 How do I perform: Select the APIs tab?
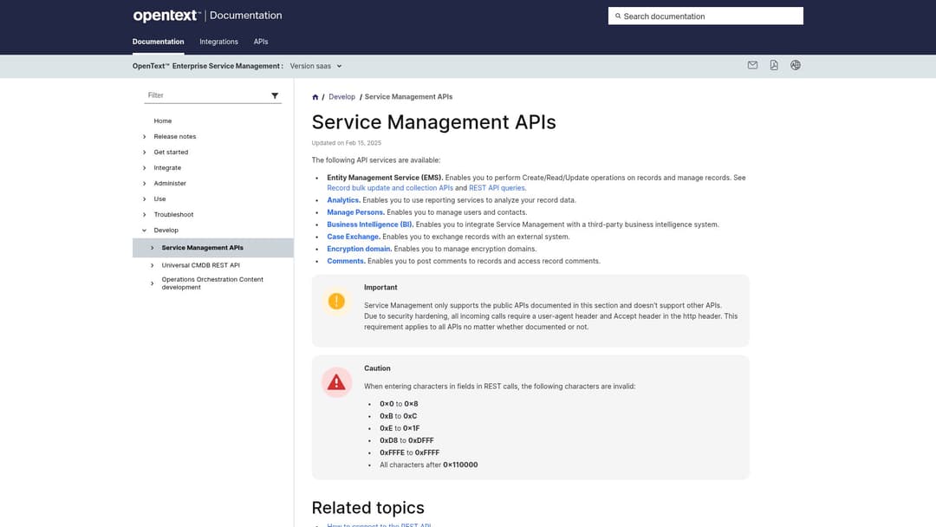click(x=261, y=42)
